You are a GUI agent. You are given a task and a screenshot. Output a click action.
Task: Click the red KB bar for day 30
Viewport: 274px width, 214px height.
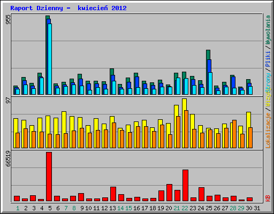[249, 199]
